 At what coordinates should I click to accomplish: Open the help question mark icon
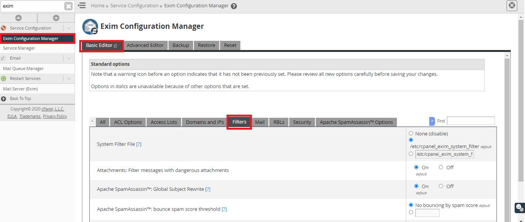point(234,6)
